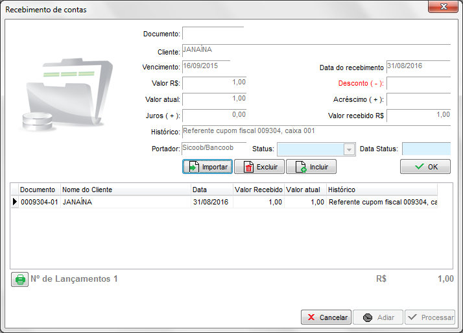The image size is (463, 333).
Task: Open the Status dropdown arrow
Action: [350, 149]
